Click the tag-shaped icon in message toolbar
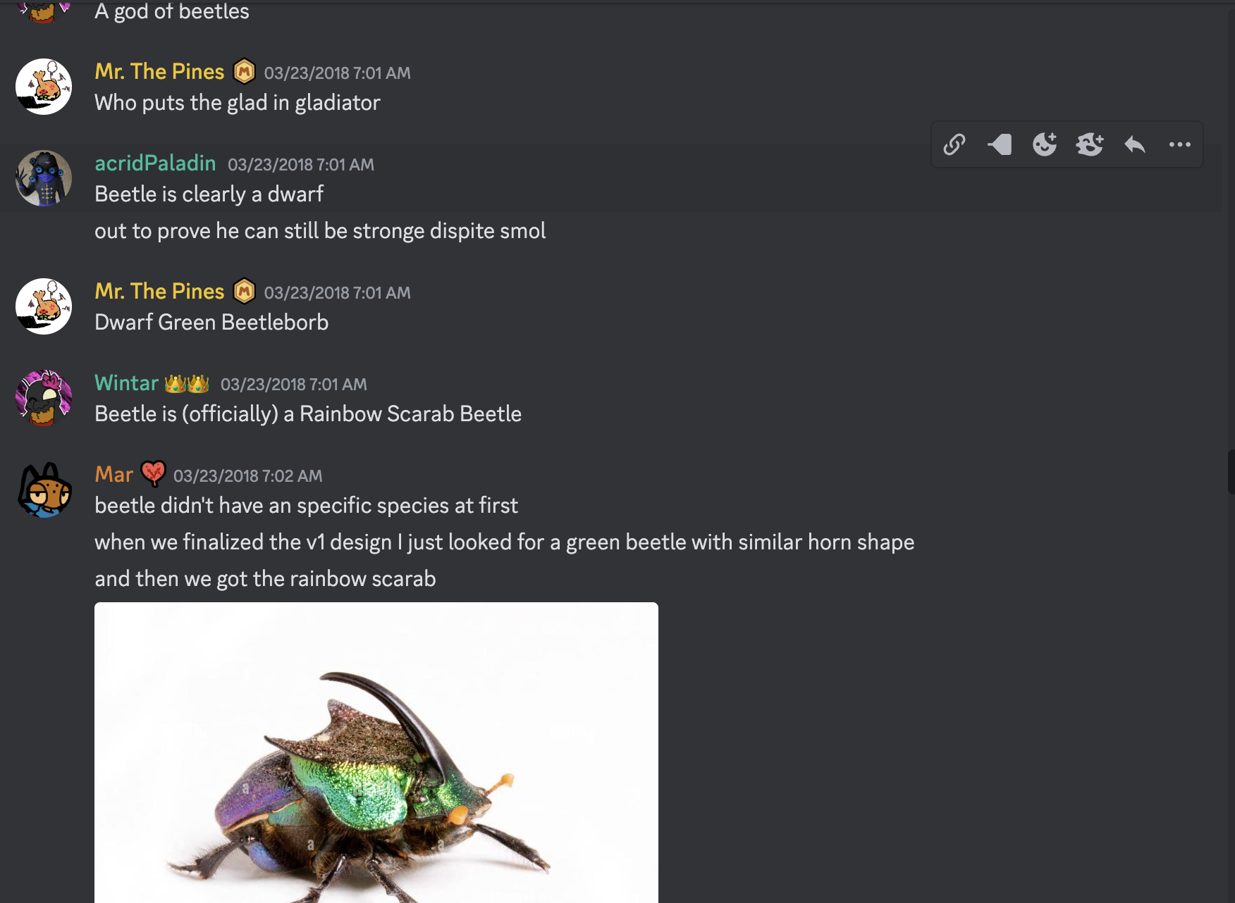The image size is (1235, 903). click(x=1000, y=144)
